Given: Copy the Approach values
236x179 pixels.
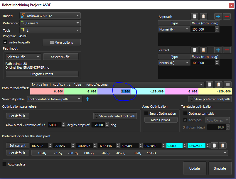Looking at the screenshot, I should coord(194,16).
